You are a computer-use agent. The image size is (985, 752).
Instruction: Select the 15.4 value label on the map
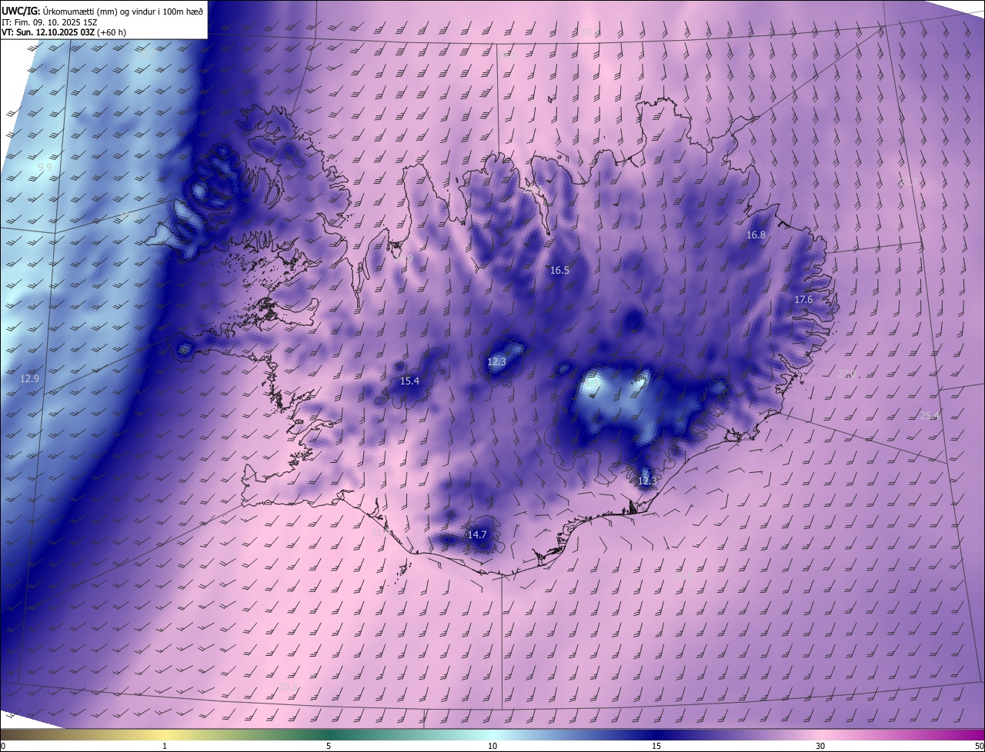click(409, 381)
